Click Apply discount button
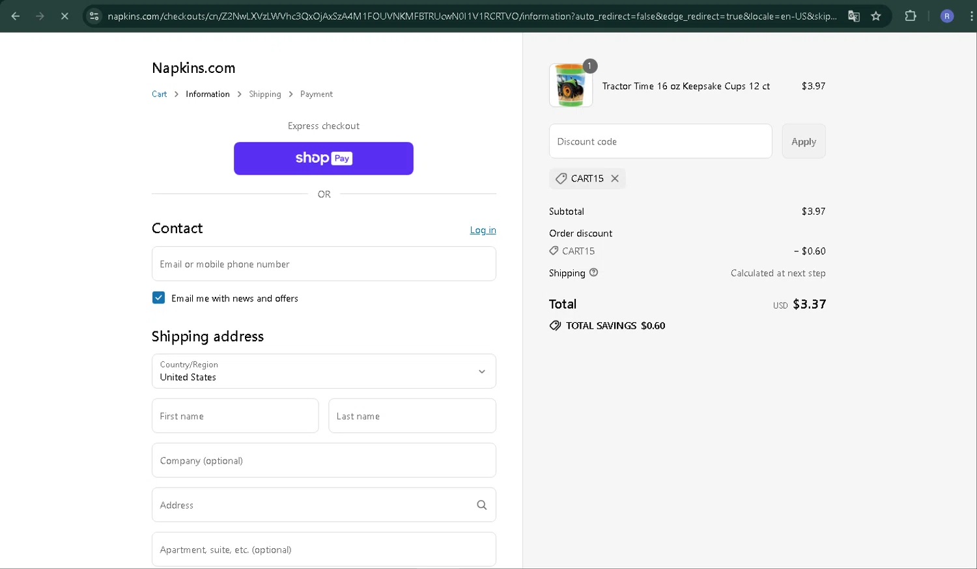This screenshot has width=977, height=569. 804,141
